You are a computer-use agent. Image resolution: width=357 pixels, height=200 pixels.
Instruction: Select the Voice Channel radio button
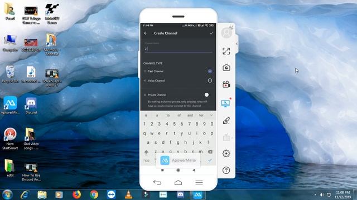coord(210,81)
